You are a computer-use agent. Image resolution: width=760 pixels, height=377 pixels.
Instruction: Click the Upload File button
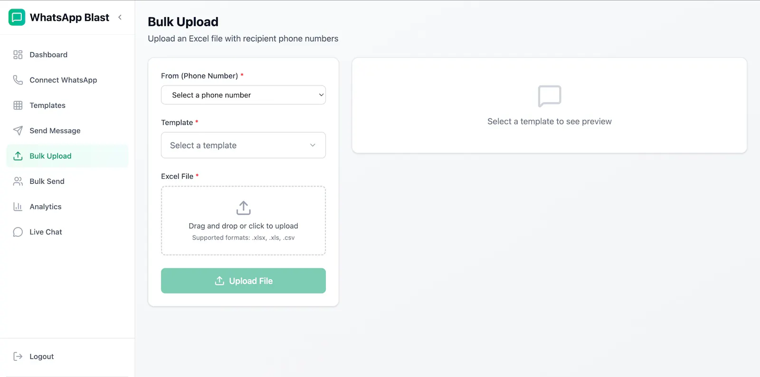[243, 281]
